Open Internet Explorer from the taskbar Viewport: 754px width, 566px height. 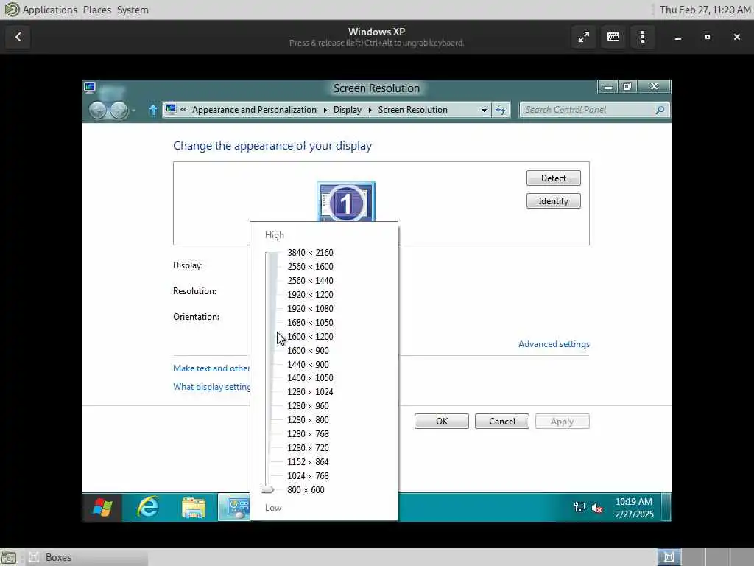click(x=147, y=507)
